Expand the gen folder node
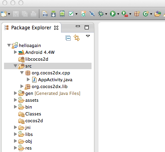The image size is (165, 152). click(x=15, y=93)
